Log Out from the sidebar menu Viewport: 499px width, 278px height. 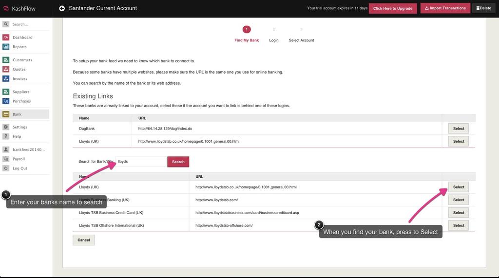coord(19,168)
